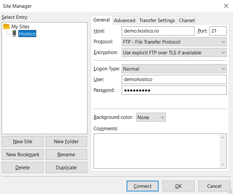Image resolution: width=233 pixels, height=194 pixels.
Task: Click the New Site button
Action: (23, 142)
